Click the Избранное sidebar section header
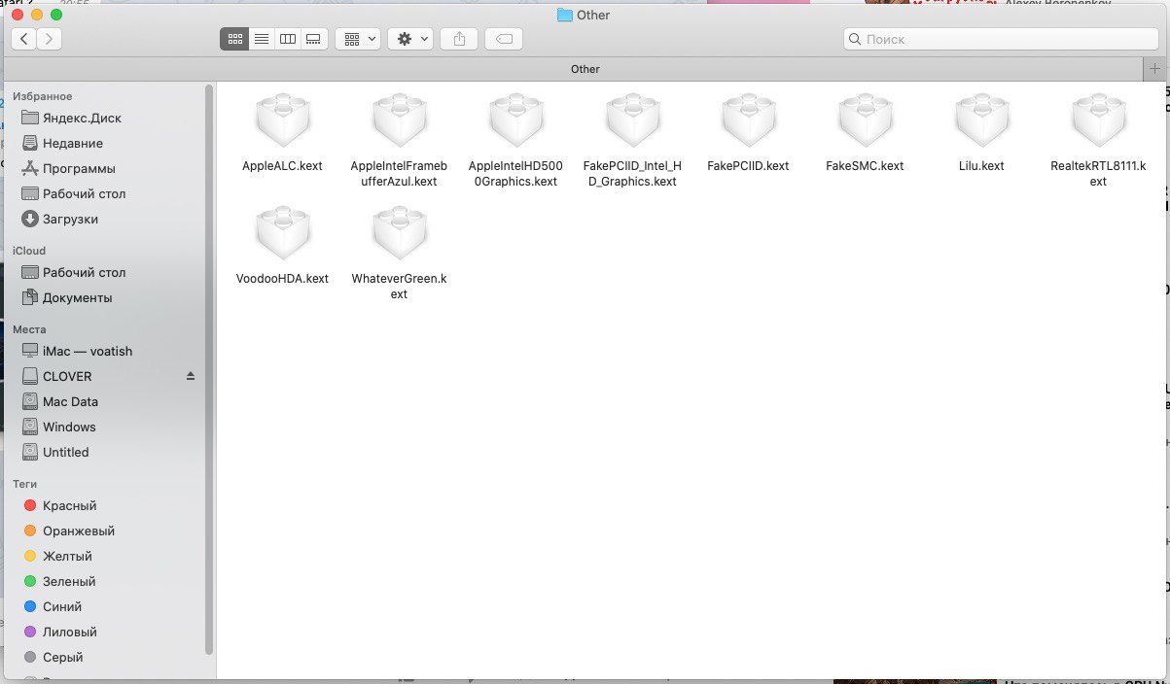 coord(43,96)
